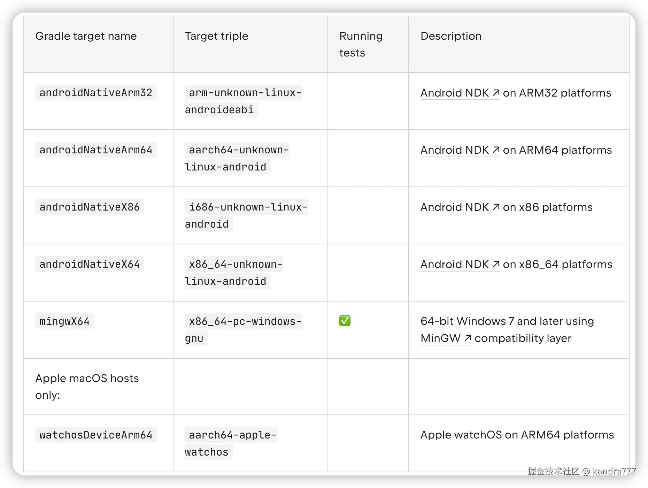Click external-link arrow in the ARM32 platforms row
This screenshot has width=648, height=488.
496,93
